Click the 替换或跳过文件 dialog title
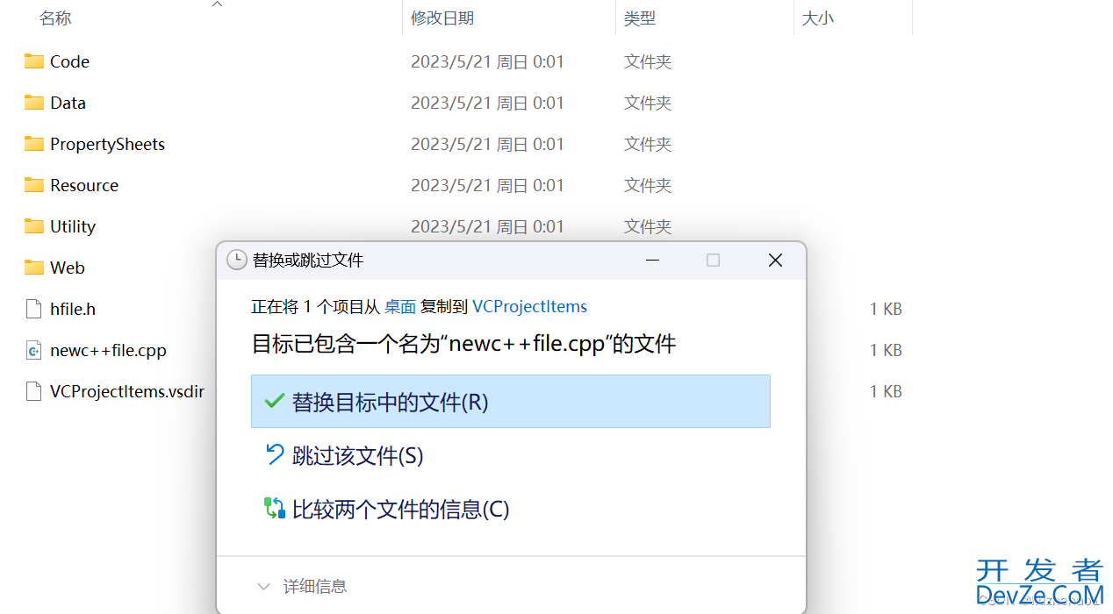Image resolution: width=1113 pixels, height=614 pixels. (308, 260)
